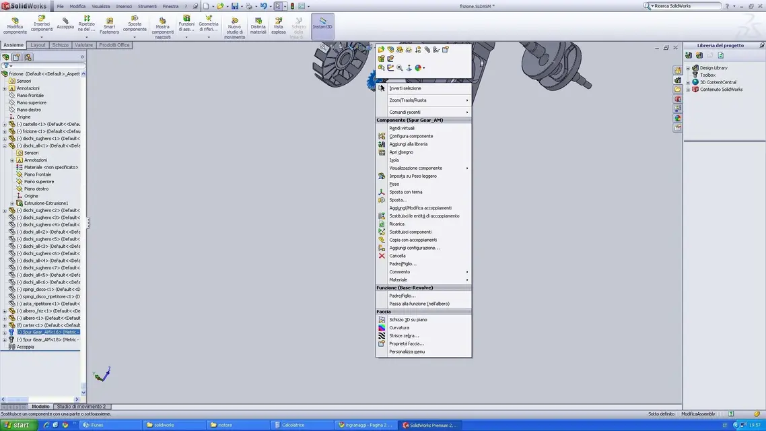Click Personalizza menu at context menu bottom
The width and height of the screenshot is (766, 431).
click(x=407, y=352)
